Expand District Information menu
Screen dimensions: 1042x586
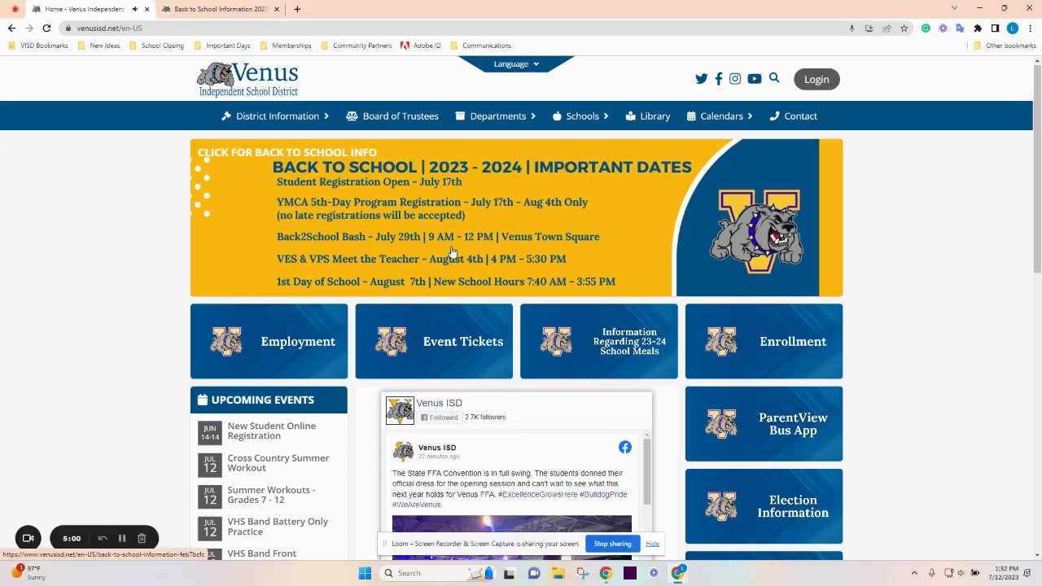click(x=275, y=116)
